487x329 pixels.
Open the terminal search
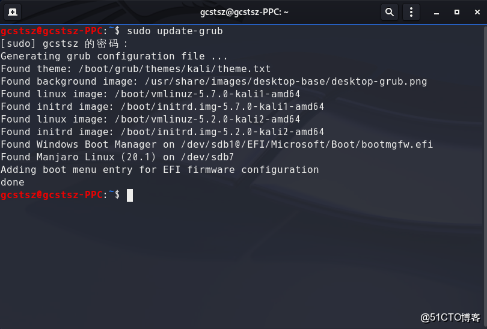[x=390, y=12]
